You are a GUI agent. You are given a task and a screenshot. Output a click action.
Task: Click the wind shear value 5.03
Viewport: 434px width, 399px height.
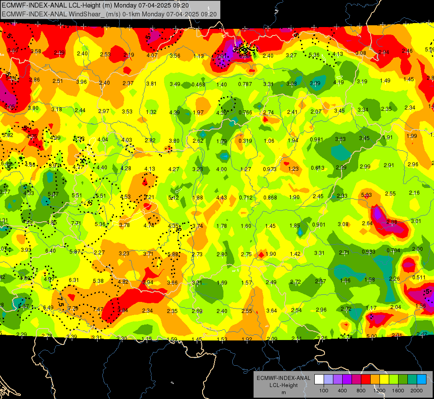coord(367,195)
